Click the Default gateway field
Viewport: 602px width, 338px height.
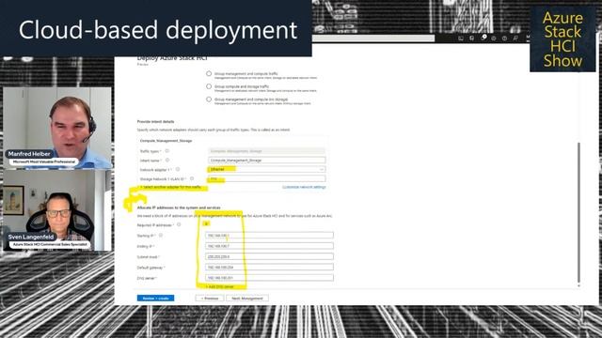(x=269, y=267)
